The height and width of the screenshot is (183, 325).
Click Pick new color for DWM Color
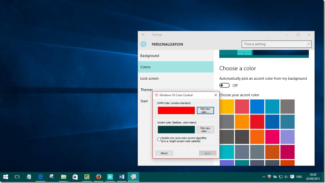pos(205,111)
